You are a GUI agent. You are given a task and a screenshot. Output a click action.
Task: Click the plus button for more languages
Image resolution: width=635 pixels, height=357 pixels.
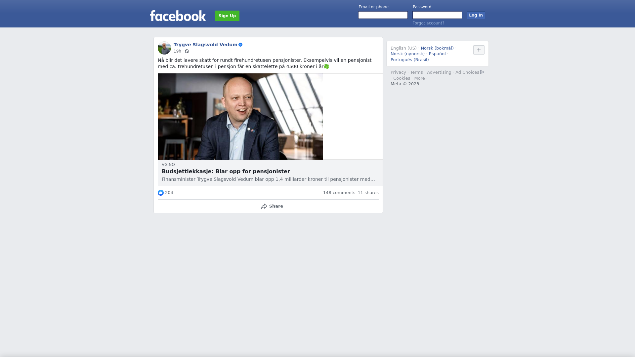tap(479, 50)
